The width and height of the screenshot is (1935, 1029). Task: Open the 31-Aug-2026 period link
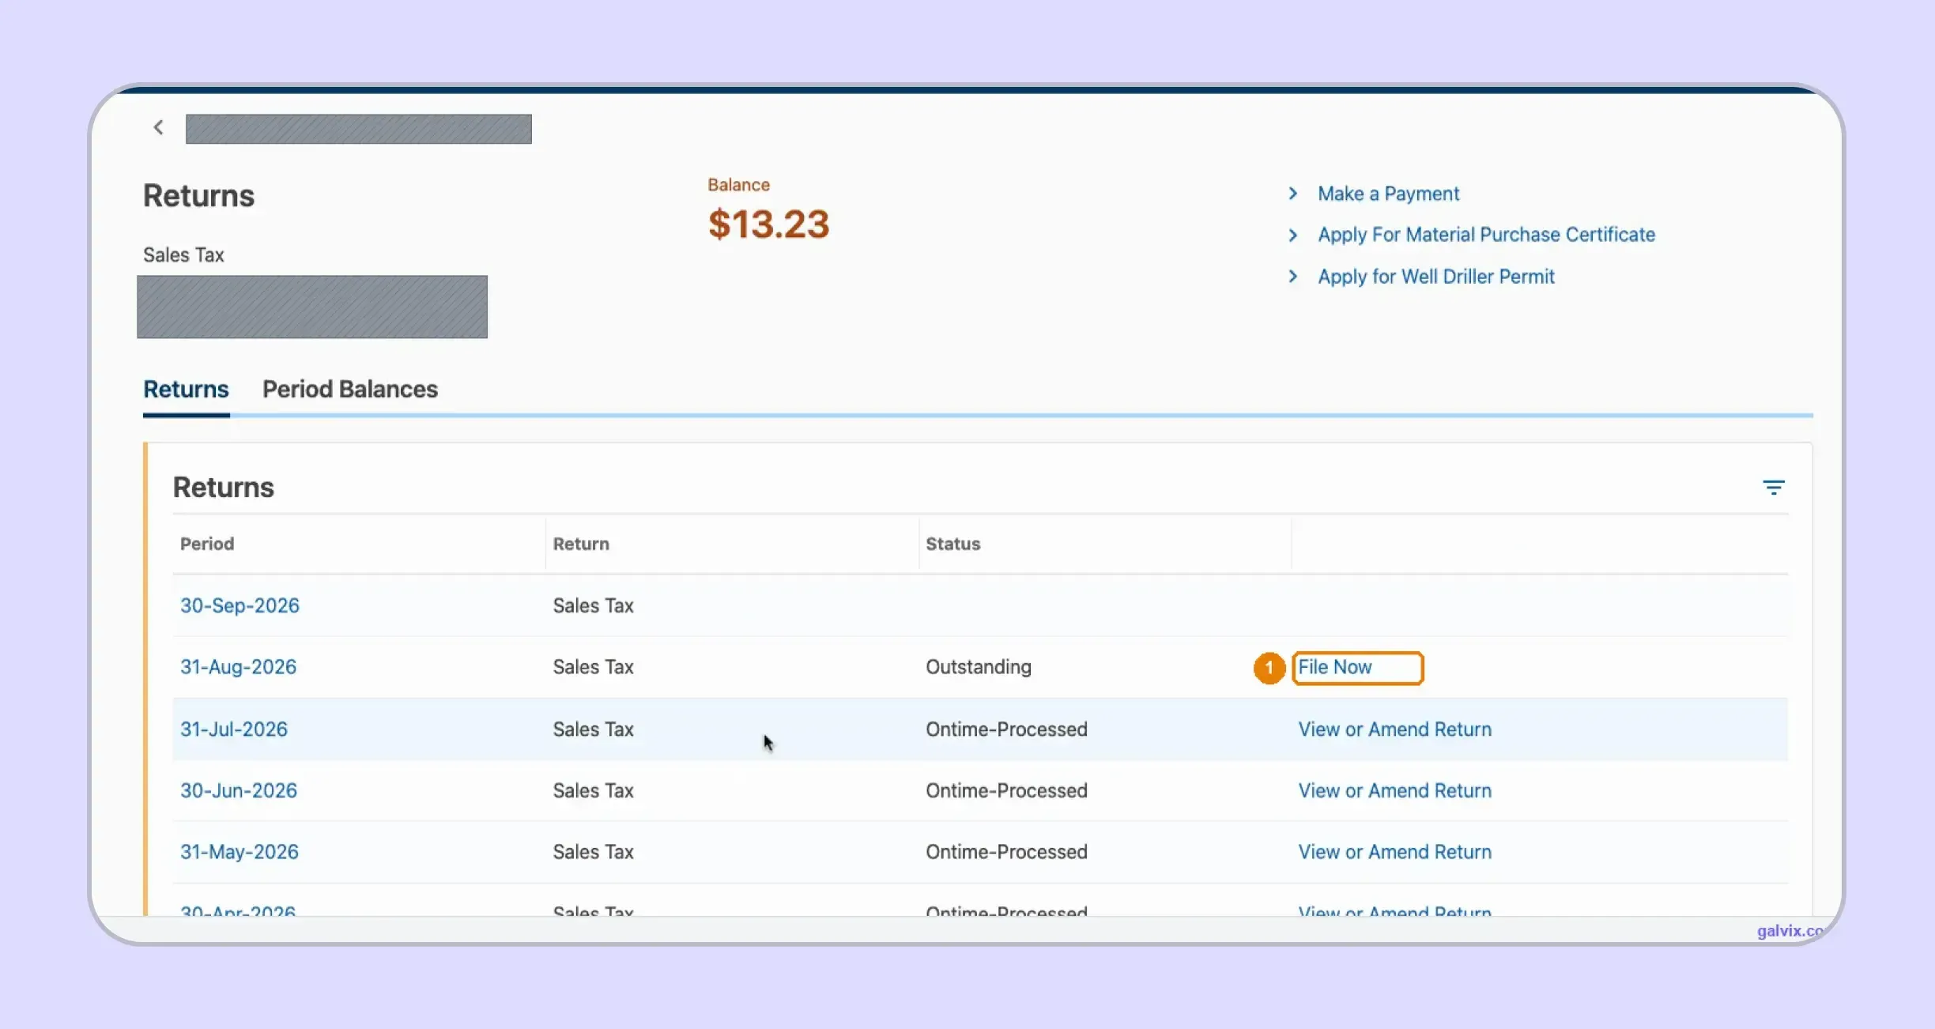(238, 667)
